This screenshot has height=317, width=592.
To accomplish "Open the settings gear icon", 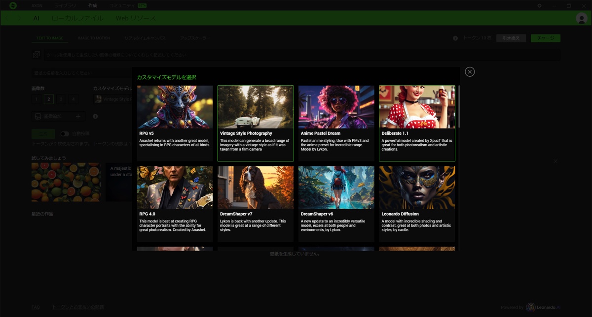I will click(x=539, y=5).
